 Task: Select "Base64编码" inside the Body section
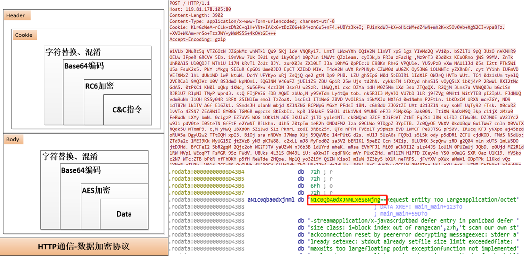80,170
